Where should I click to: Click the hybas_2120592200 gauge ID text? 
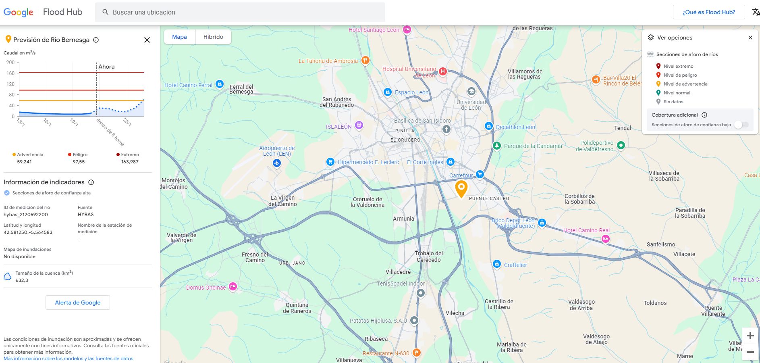pyautogui.click(x=26, y=215)
